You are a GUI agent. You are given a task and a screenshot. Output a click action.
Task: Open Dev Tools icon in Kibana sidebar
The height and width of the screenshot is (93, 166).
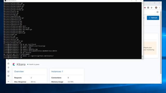[x=8, y=68]
